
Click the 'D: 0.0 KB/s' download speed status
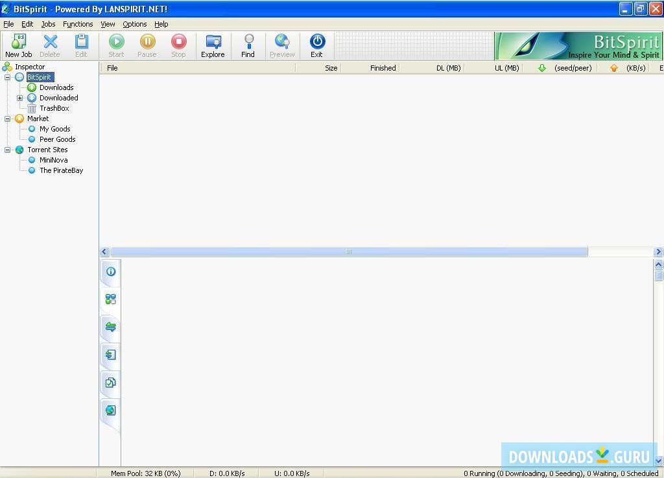coord(227,473)
